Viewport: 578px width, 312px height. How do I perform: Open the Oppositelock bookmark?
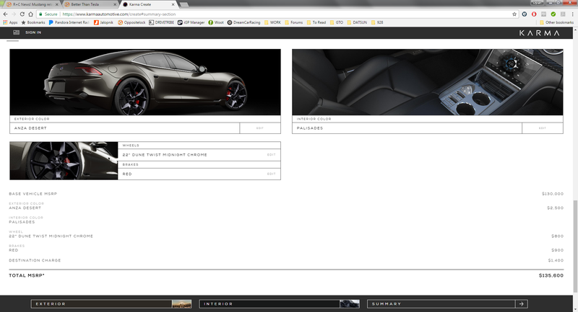[x=131, y=22]
